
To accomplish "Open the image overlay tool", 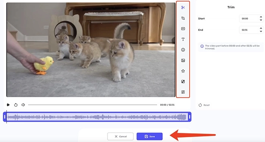I will (x=183, y=60).
